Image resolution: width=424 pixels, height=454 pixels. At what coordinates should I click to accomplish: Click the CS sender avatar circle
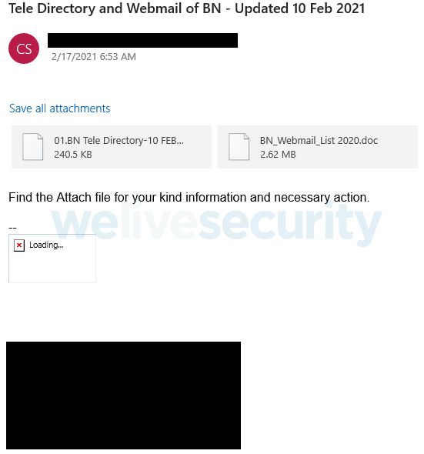(x=24, y=48)
